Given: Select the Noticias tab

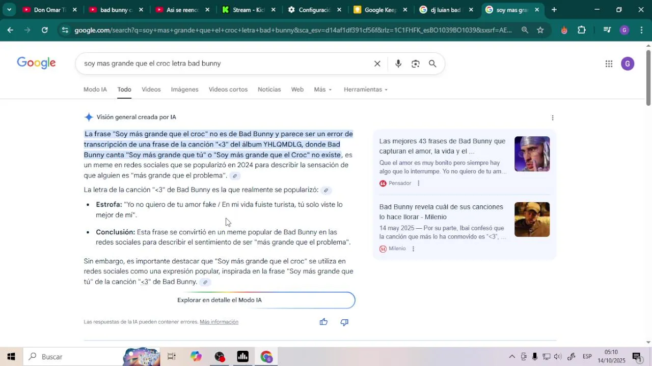Looking at the screenshot, I should click(x=269, y=89).
